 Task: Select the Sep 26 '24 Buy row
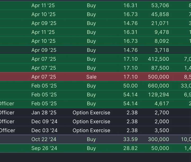coord(95,148)
